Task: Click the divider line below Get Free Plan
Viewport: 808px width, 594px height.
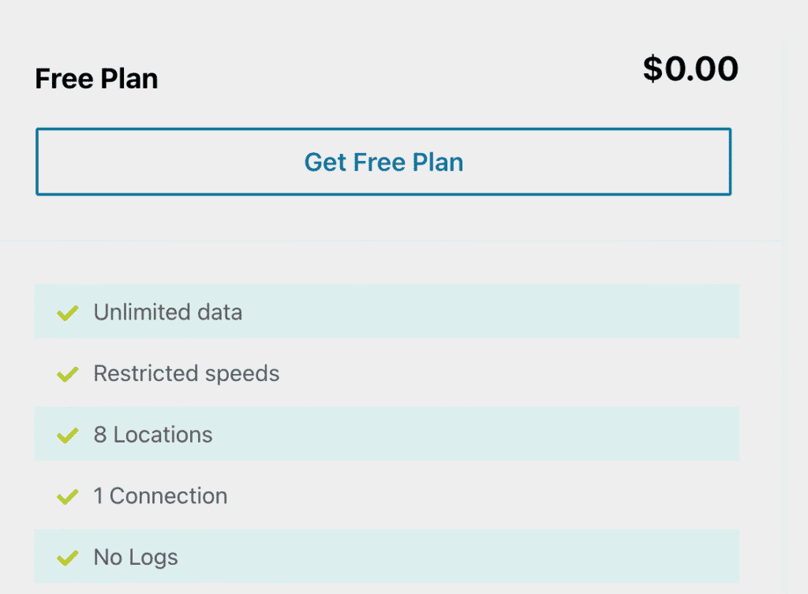Action: [x=395, y=241]
